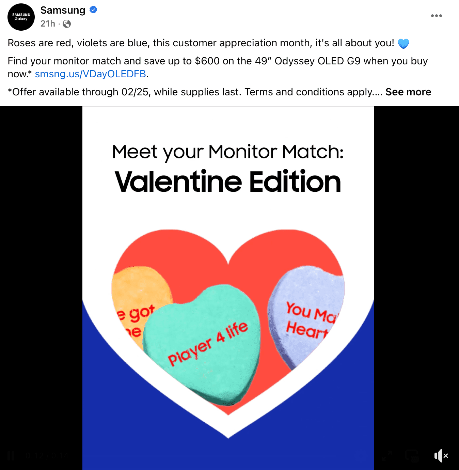This screenshot has width=459, height=470.
Task: Visit the Samsung page via its name
Action: (x=63, y=10)
